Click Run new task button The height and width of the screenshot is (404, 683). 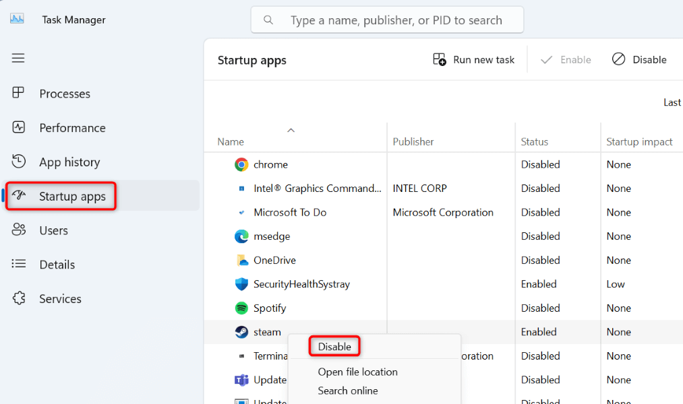(474, 60)
